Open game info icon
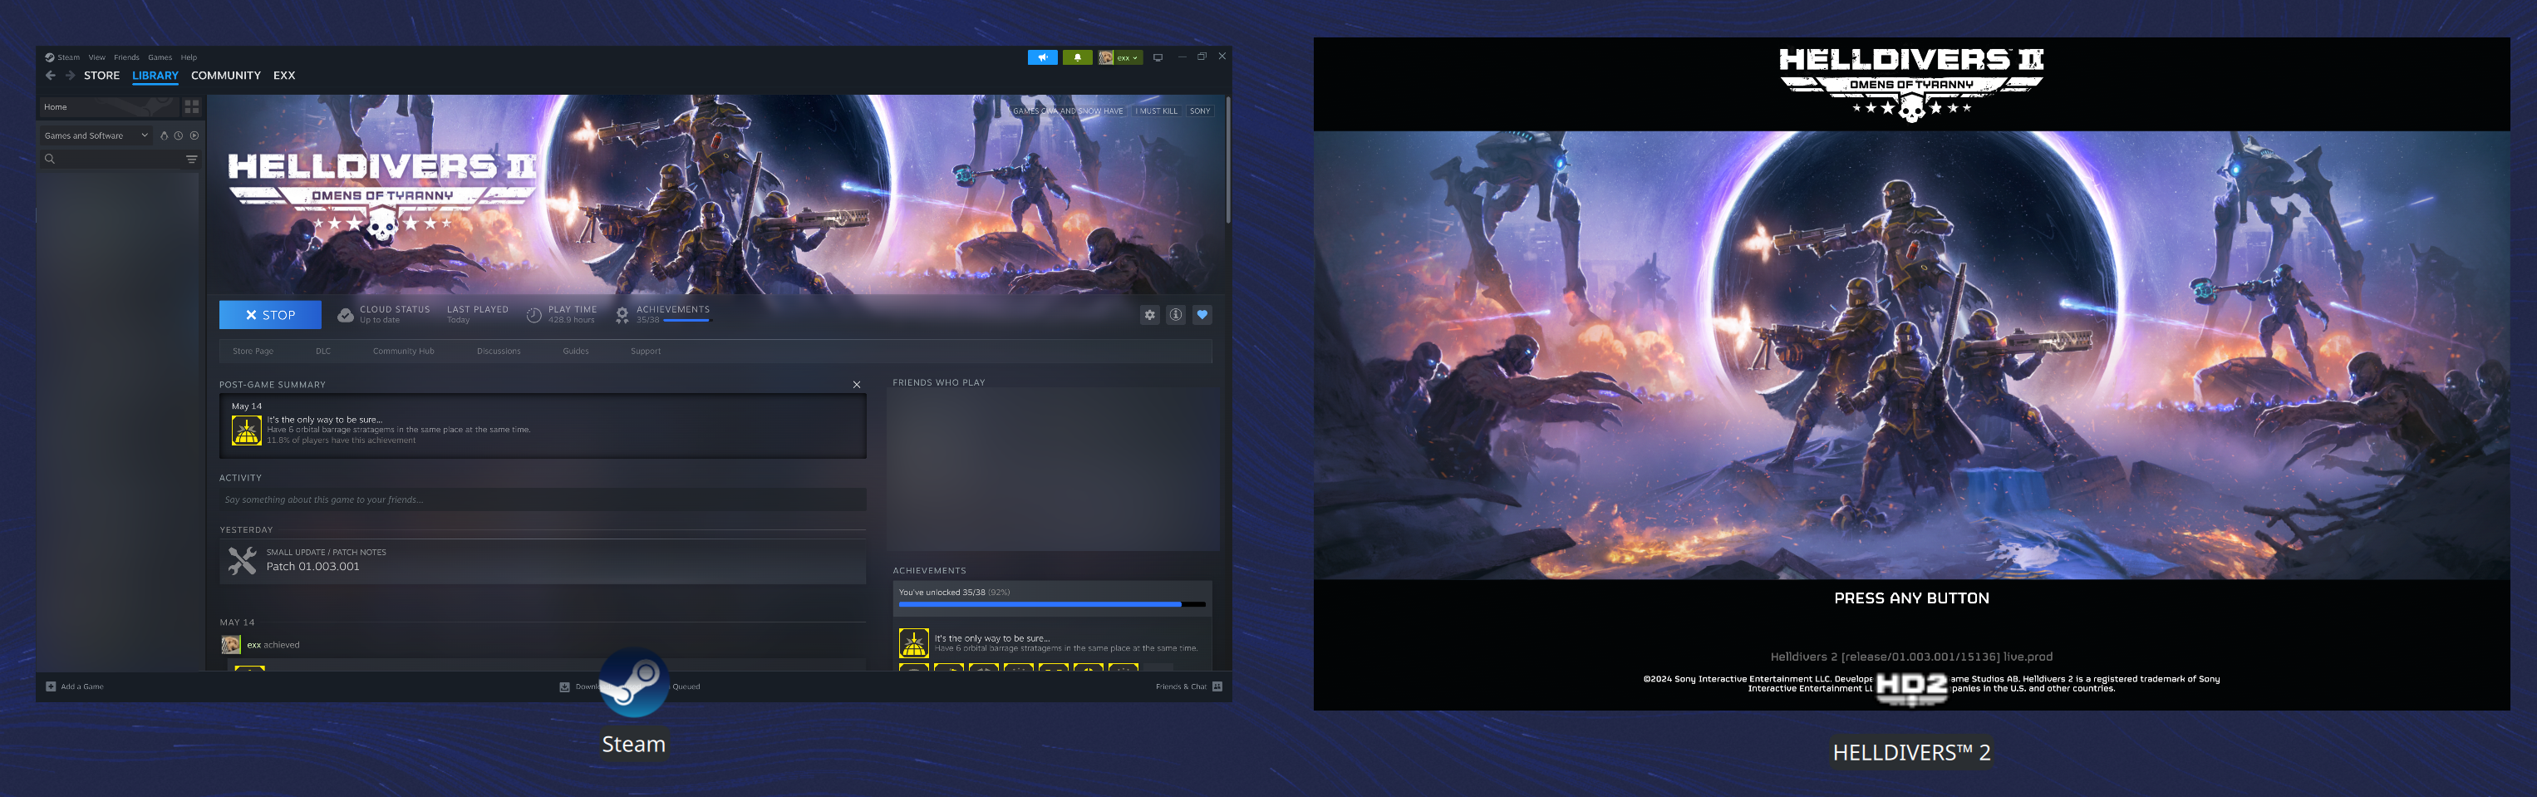The image size is (2537, 797). (1176, 315)
